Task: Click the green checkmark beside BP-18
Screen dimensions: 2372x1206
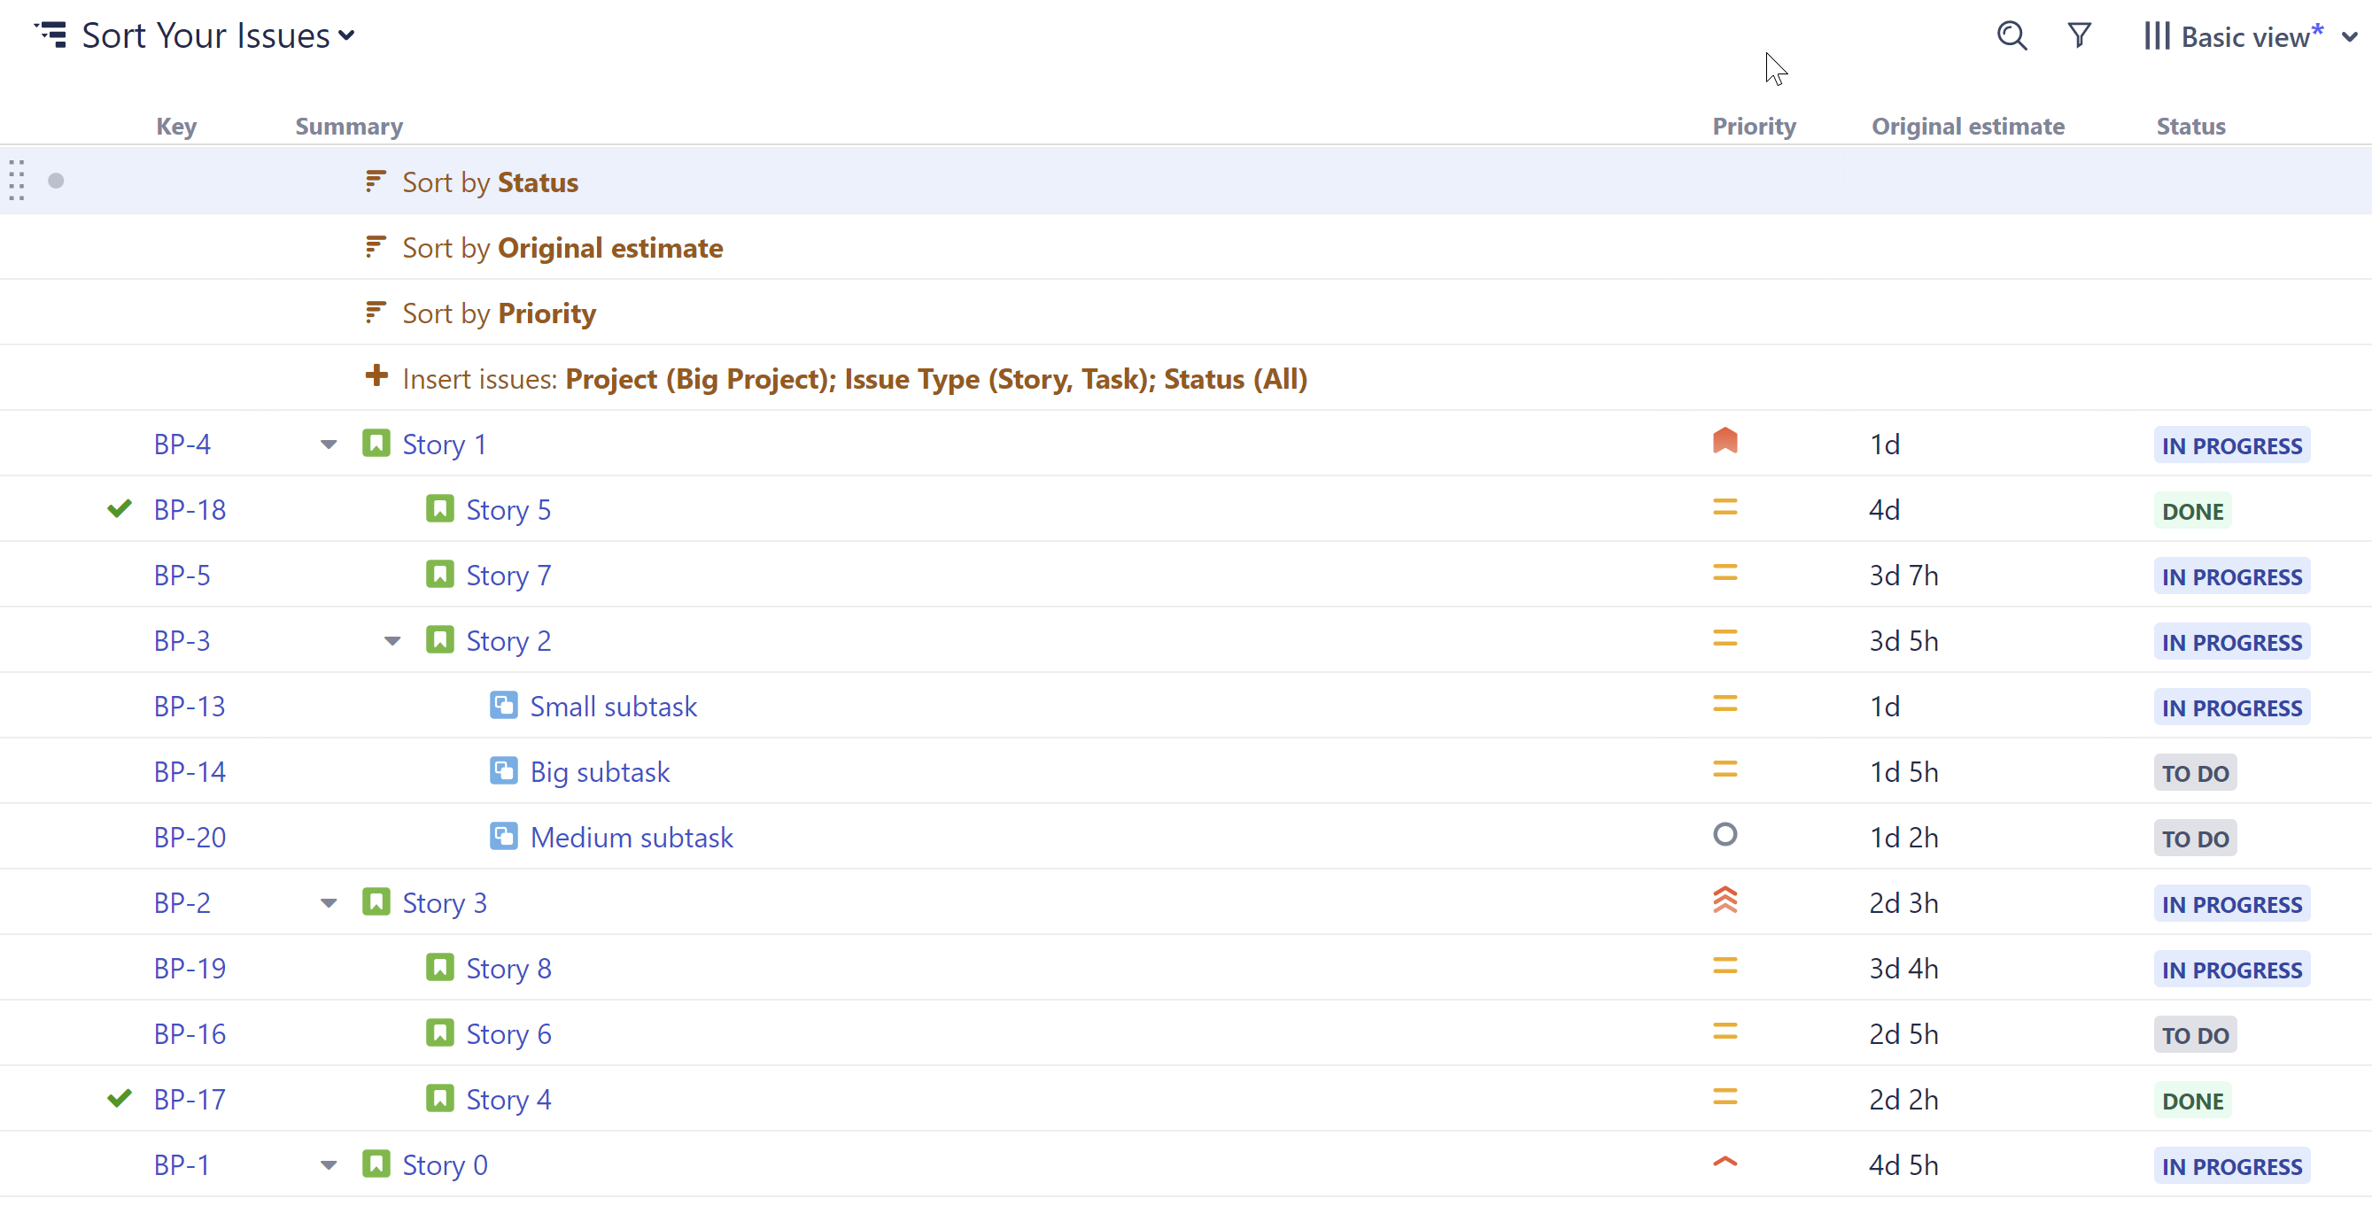Action: click(119, 508)
